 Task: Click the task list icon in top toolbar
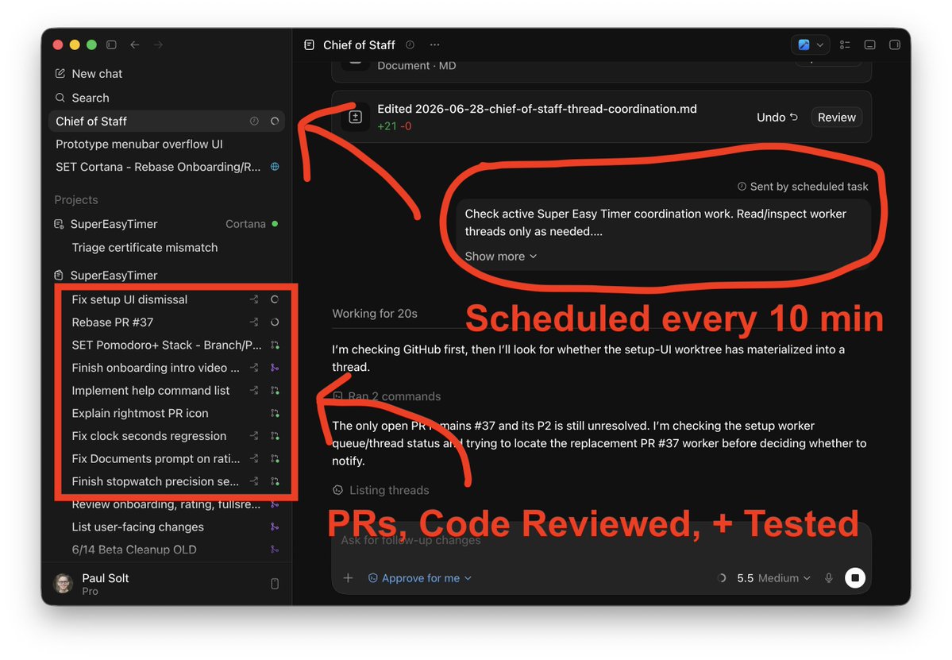(x=845, y=45)
